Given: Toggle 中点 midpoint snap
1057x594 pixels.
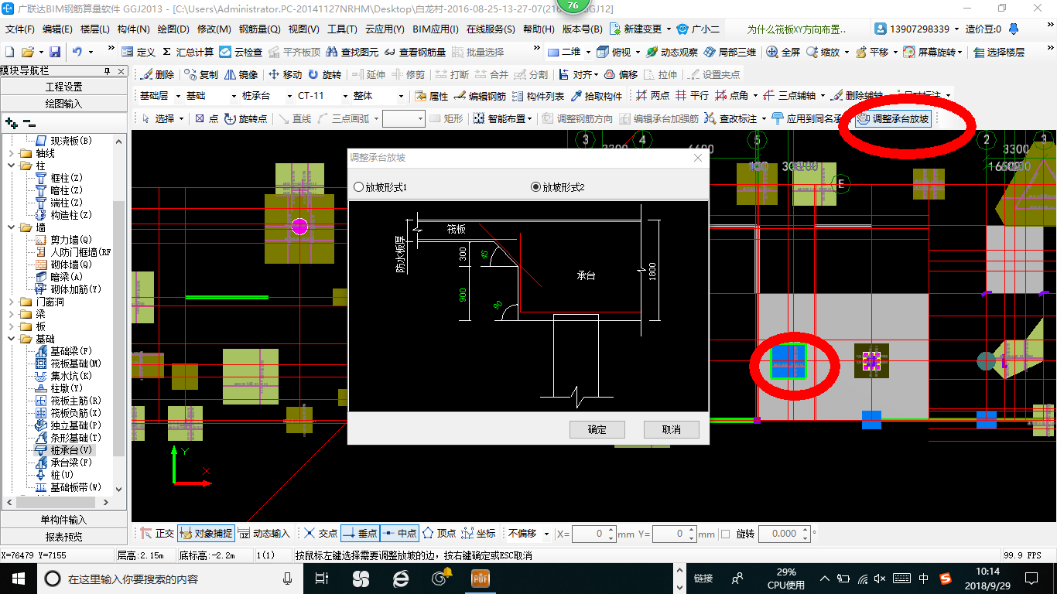Looking at the screenshot, I should pos(399,534).
